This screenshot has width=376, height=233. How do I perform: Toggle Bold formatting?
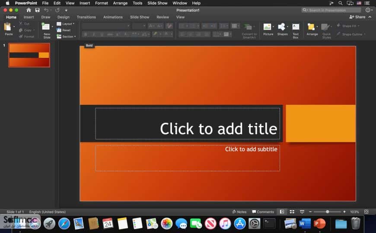coord(86,35)
